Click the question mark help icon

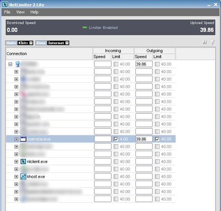pos(213,42)
